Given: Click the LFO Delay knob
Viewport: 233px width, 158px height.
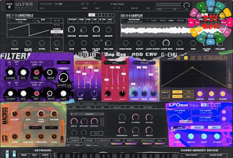Looking at the screenshot, I should click(x=178, y=136).
